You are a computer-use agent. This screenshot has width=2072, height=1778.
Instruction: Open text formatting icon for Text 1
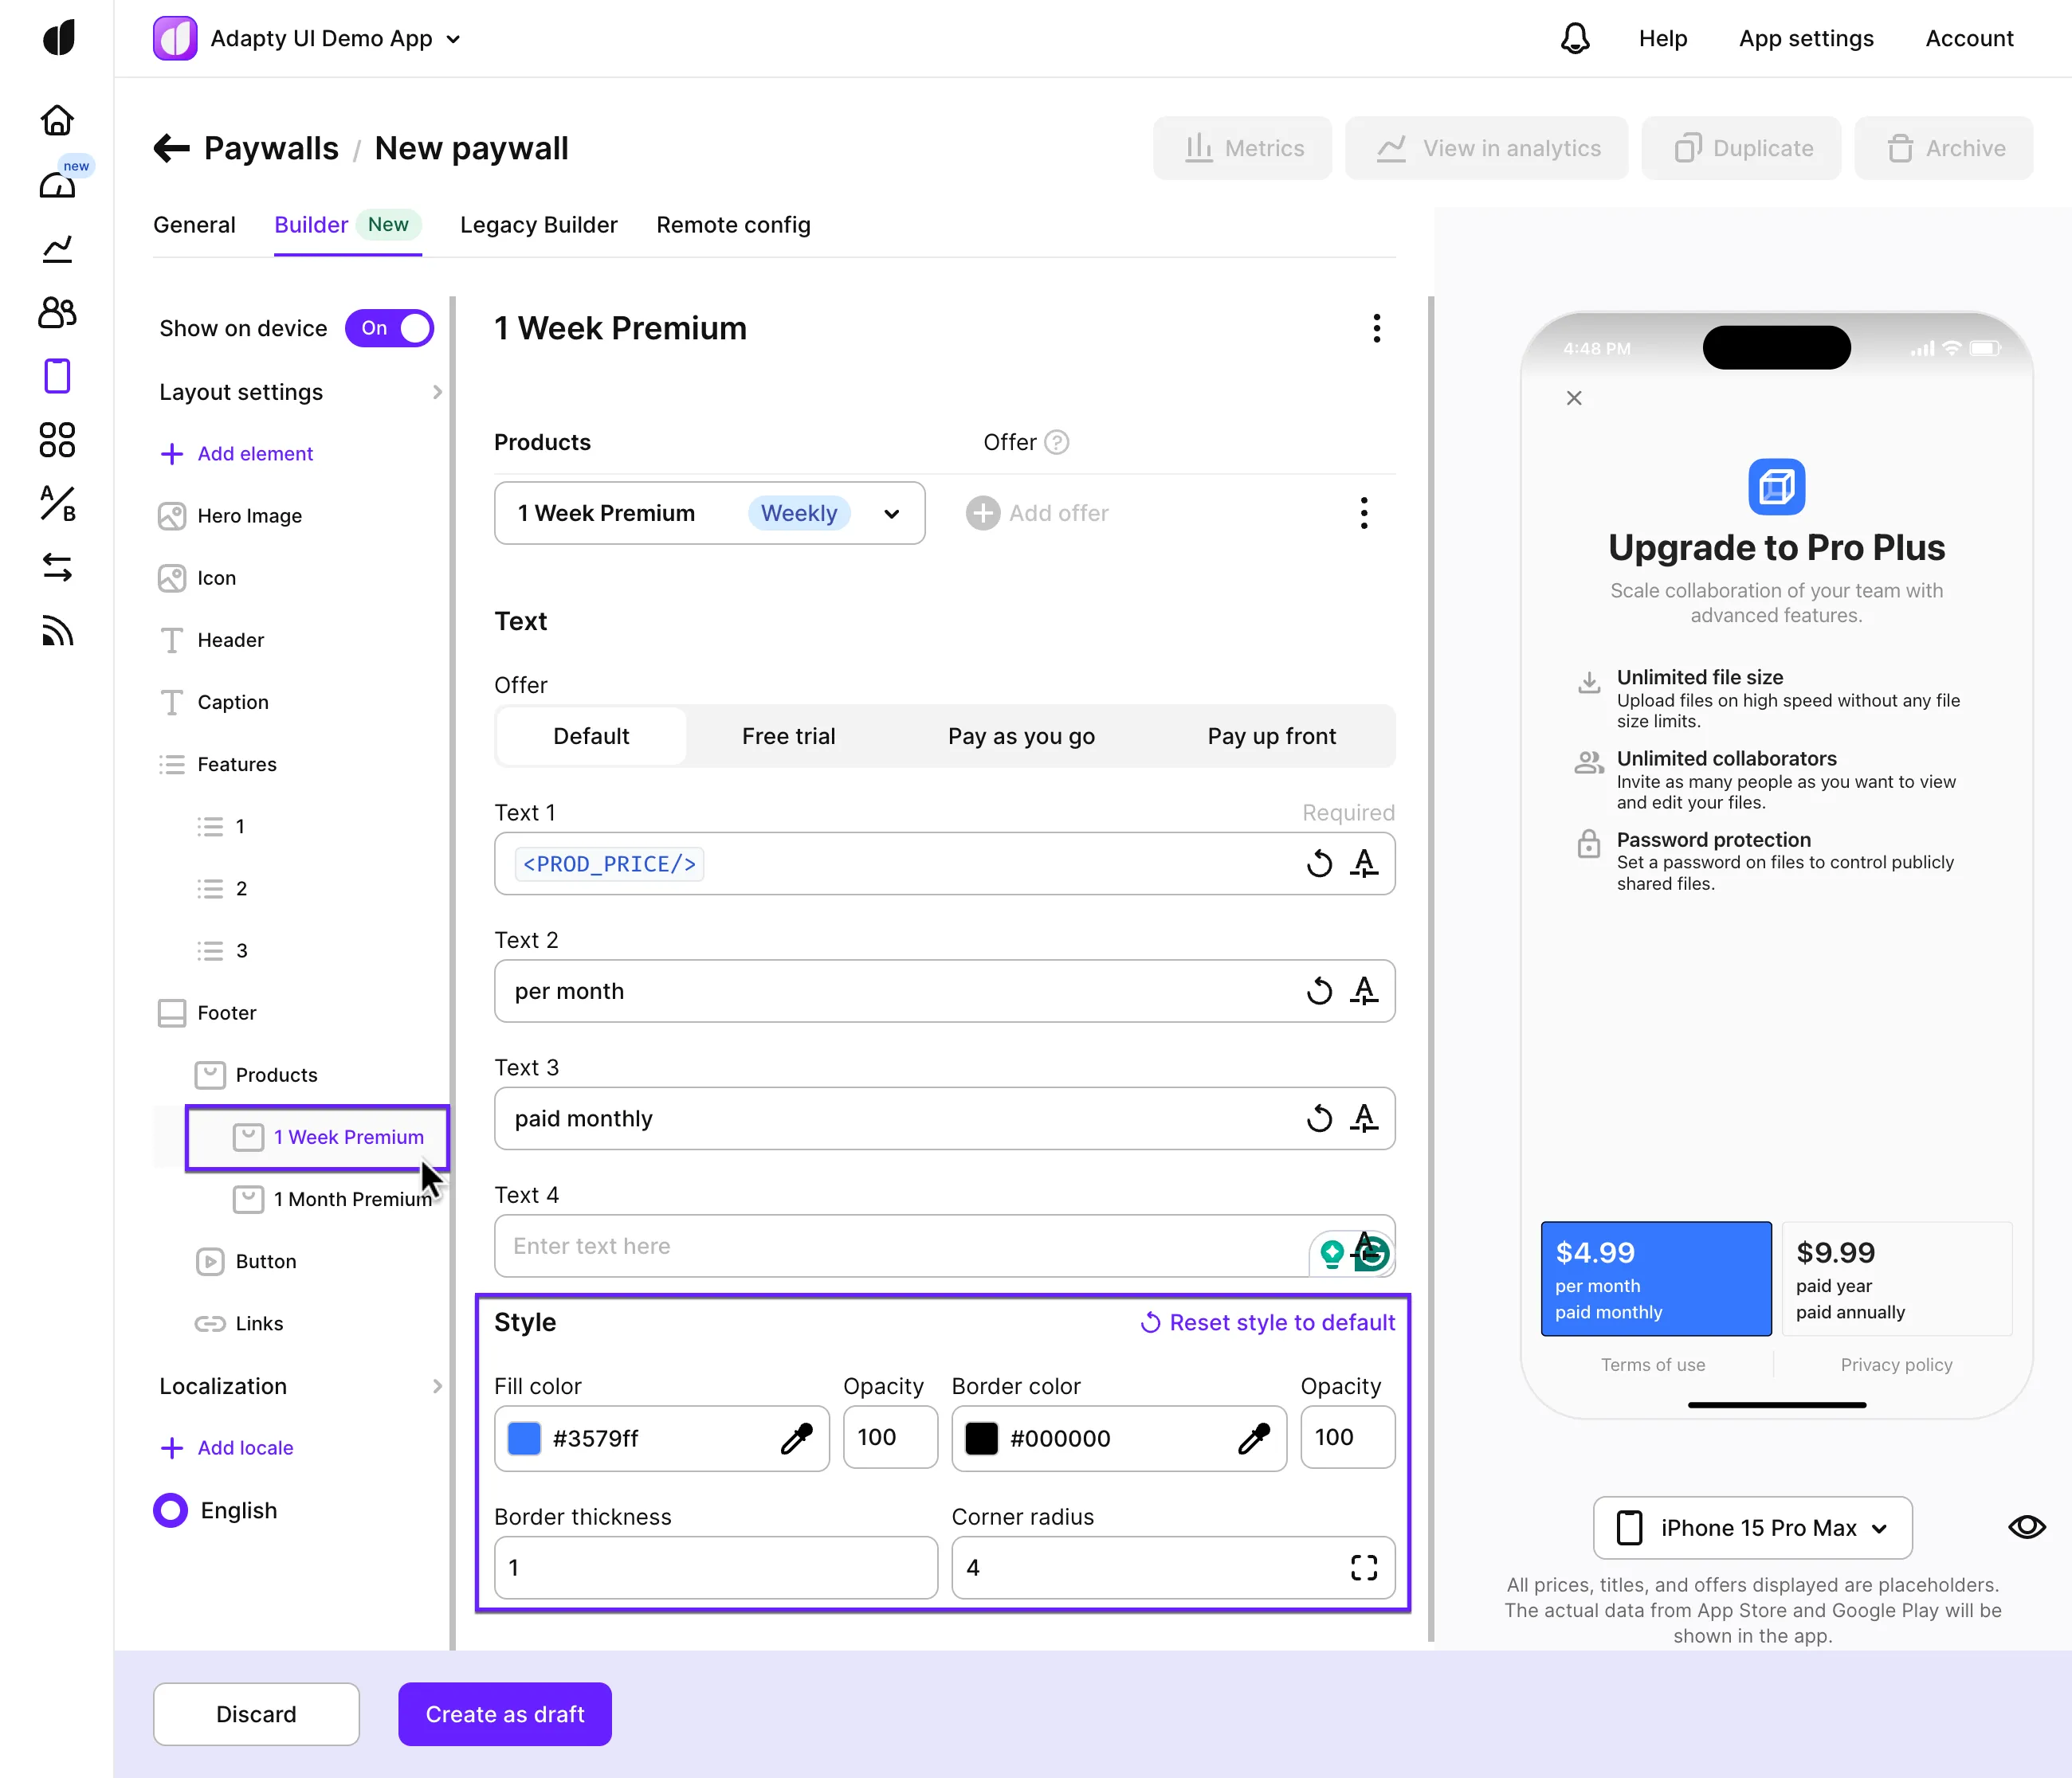[x=1364, y=864]
